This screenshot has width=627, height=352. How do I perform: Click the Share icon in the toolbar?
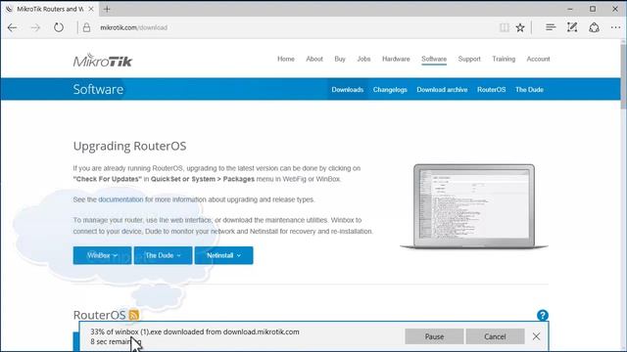pyautogui.click(x=594, y=27)
